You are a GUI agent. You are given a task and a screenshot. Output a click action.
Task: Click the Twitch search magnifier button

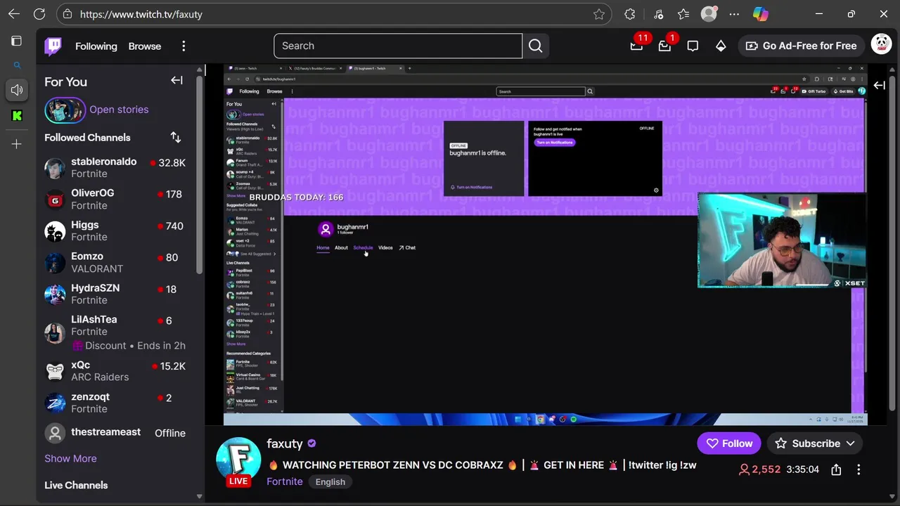[x=536, y=46]
